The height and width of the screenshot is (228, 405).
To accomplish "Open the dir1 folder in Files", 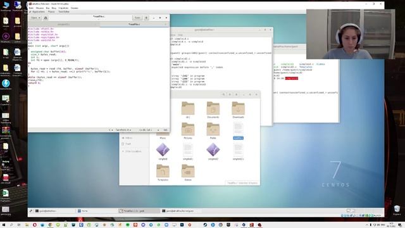I will coord(188,110).
